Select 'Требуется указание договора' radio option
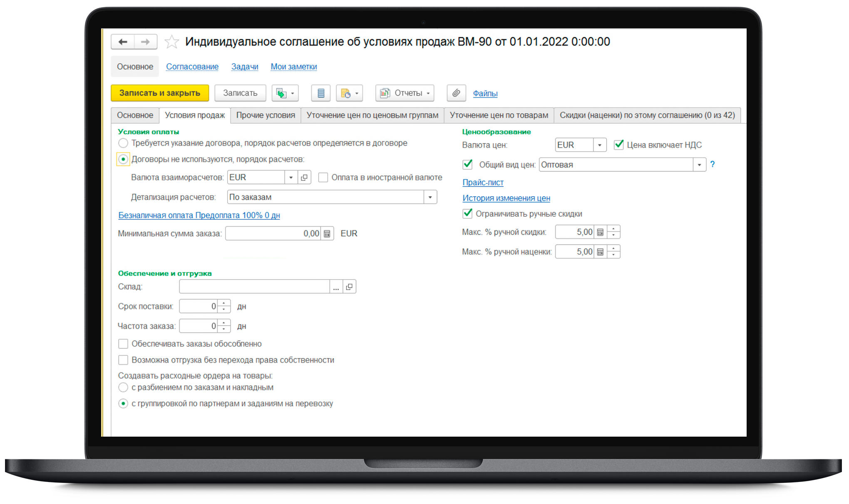Image resolution: width=849 pixels, height=504 pixels. (x=123, y=143)
